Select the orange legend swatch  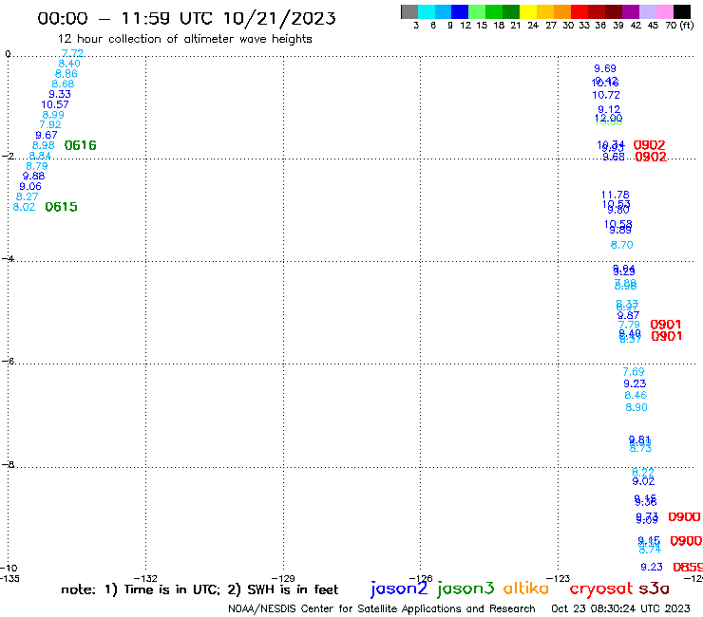(562, 11)
